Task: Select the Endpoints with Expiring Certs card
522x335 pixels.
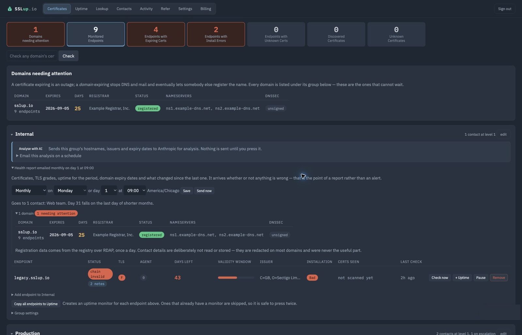Action: pyautogui.click(x=156, y=34)
